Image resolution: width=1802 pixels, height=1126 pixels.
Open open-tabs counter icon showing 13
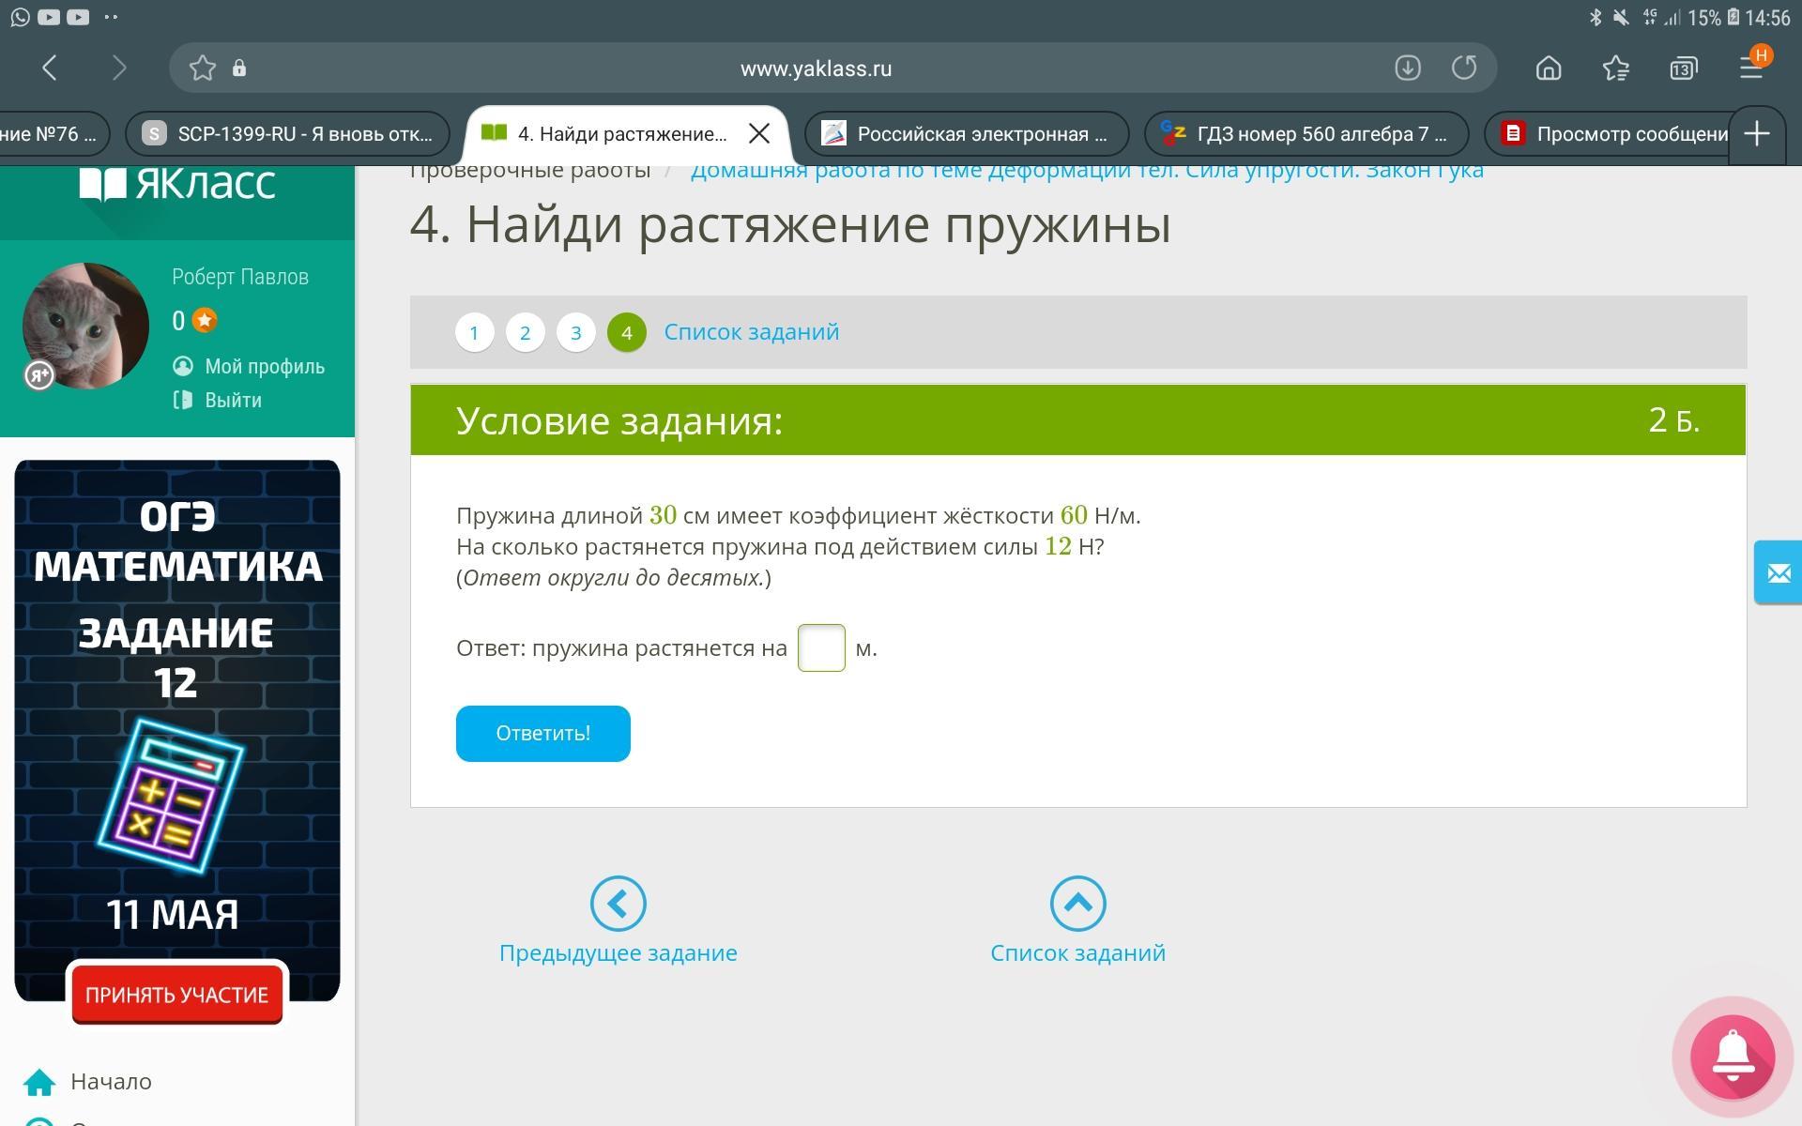point(1683,68)
